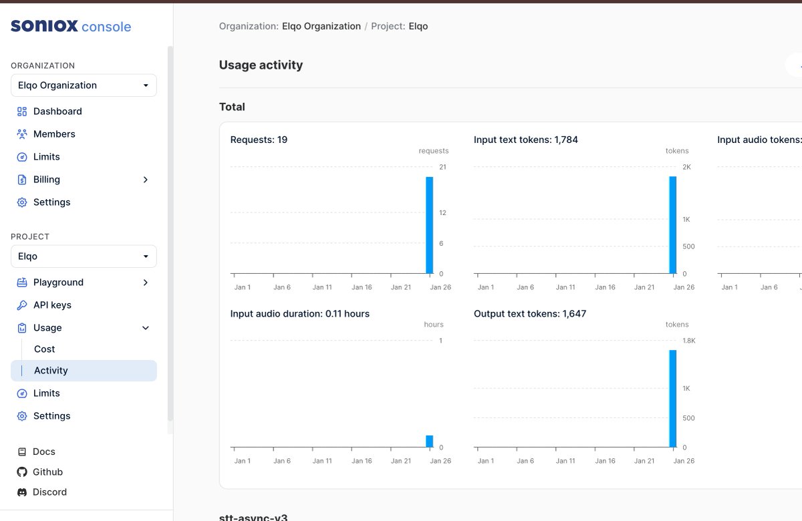Click the organization Limits gauge icon
Viewport: 802px width, 521px height.
pyautogui.click(x=22, y=157)
